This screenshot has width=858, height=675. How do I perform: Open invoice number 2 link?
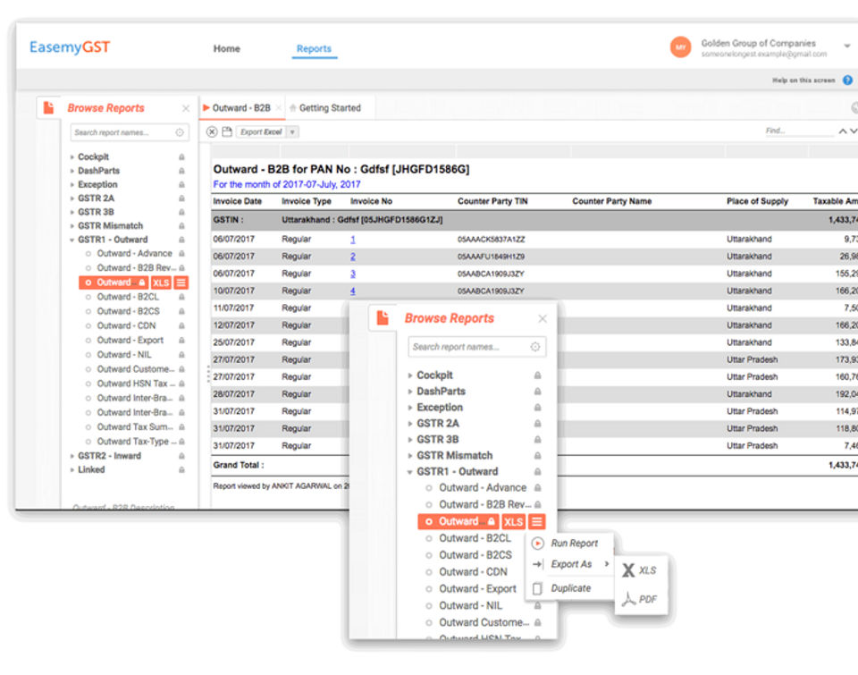tap(353, 257)
